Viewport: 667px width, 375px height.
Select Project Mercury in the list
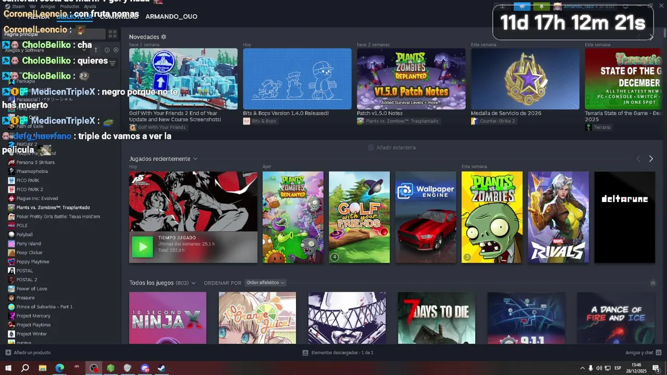tap(33, 316)
